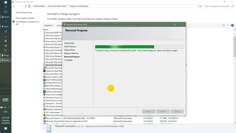Image resolution: width=236 pixels, height=133 pixels.
Task: Select Microsoft Visual Studio Tools for Applications 2015
Action: point(65,121)
